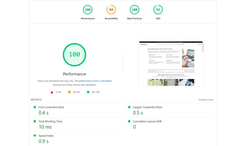This screenshot has width=248, height=146.
Task: Click the 10 ms Total Blocking Time value
Action: click(x=45, y=127)
